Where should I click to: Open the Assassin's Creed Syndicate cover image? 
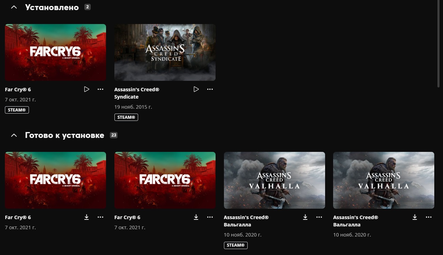click(165, 52)
